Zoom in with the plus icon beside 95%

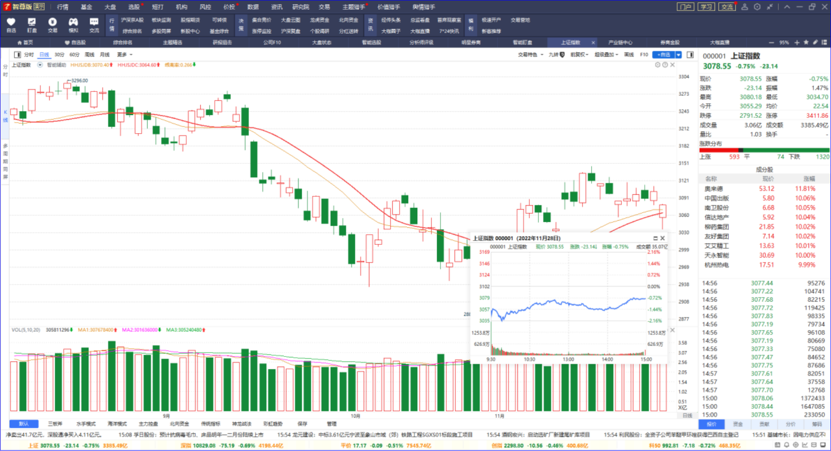click(x=797, y=43)
